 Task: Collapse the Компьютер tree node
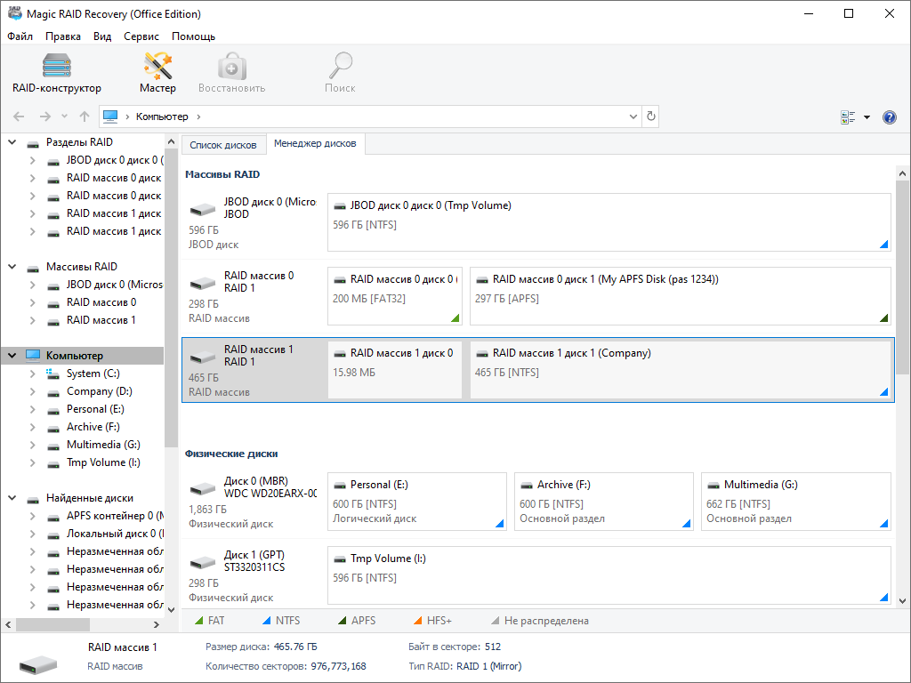point(12,356)
